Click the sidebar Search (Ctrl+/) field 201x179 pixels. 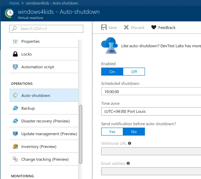point(46,29)
